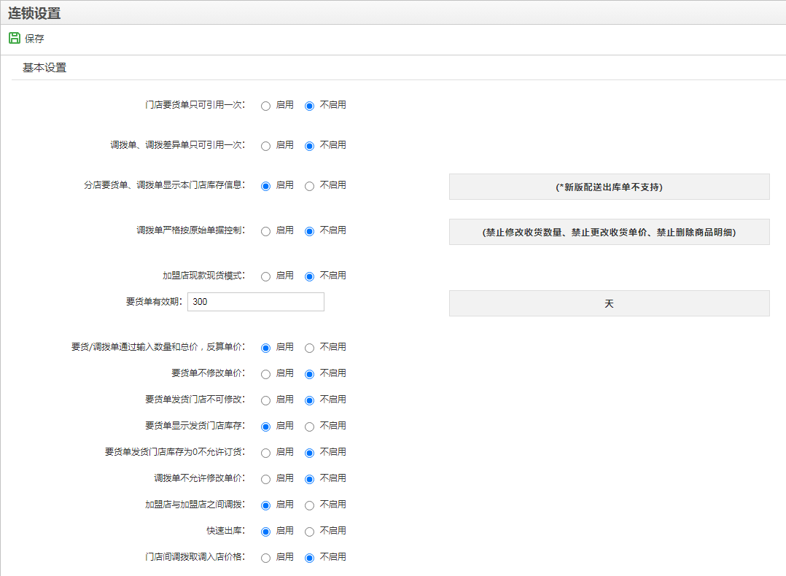
Task: Enable 调拨单、调拨差异单只可引用一次 option
Action: tap(266, 146)
